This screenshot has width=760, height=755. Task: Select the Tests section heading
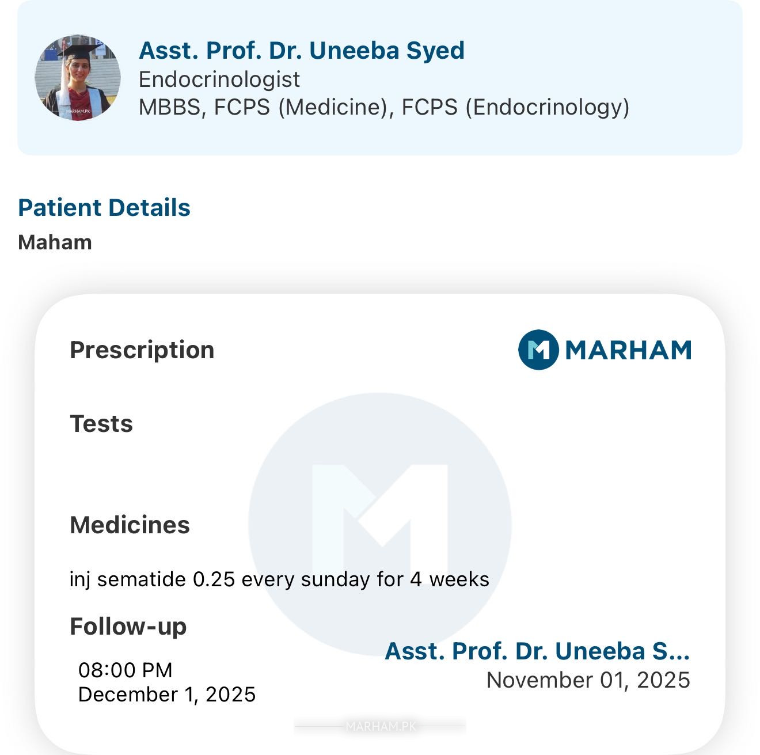101,424
